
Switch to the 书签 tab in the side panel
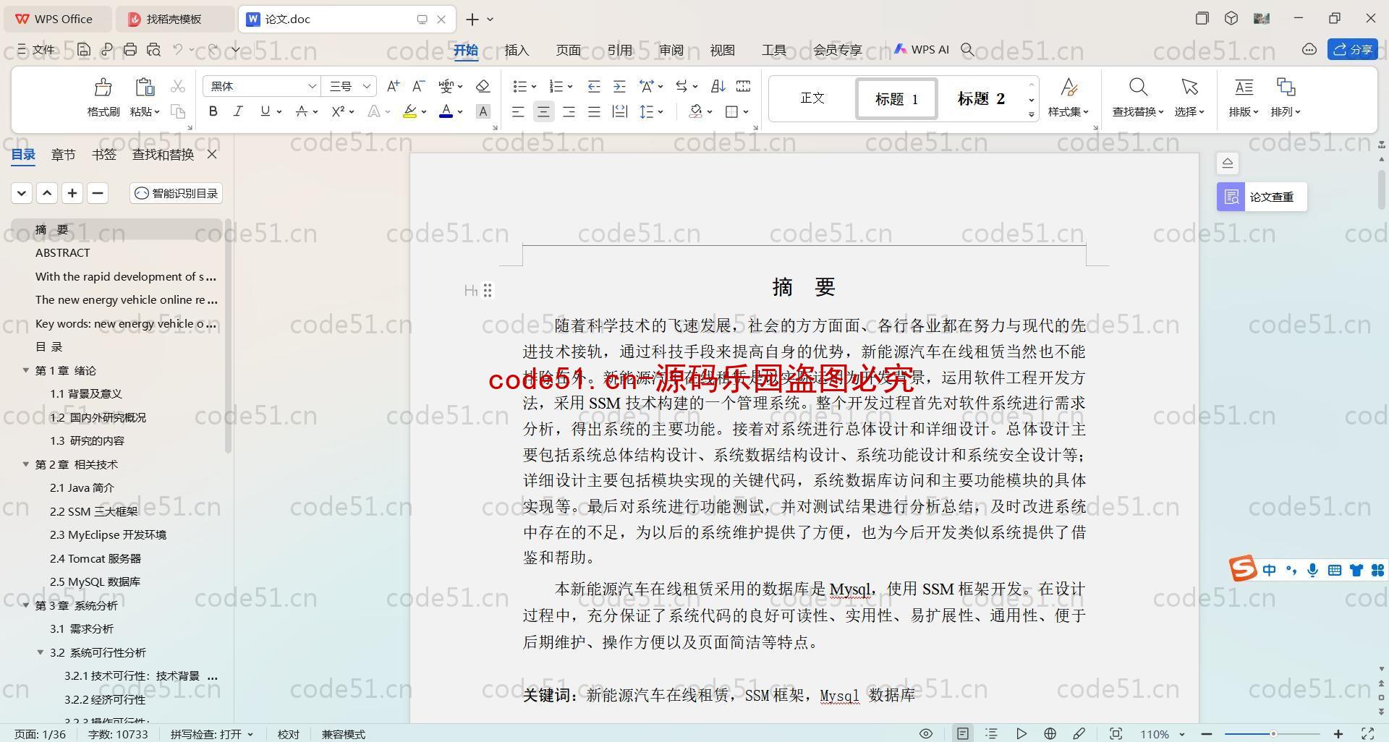click(x=103, y=154)
